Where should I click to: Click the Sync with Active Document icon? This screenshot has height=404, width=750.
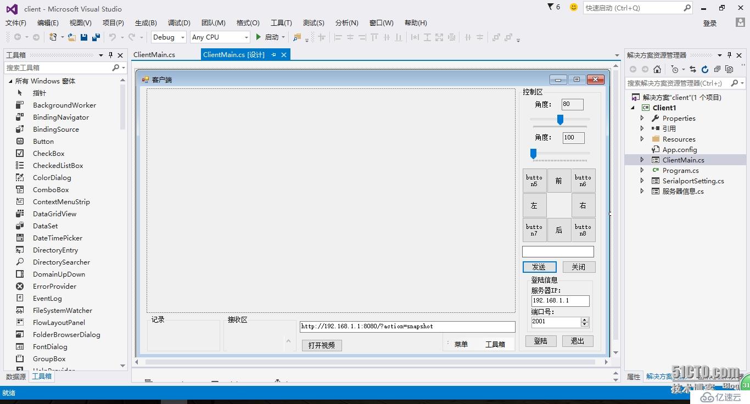(x=693, y=69)
